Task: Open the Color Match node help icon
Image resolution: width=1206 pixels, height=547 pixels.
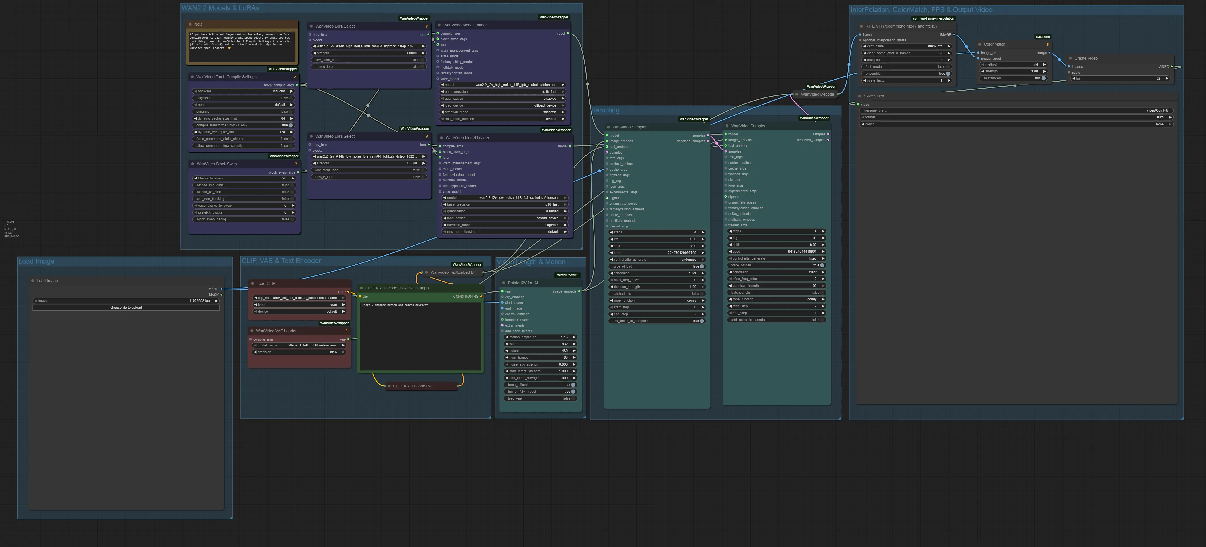Action: [x=1047, y=45]
